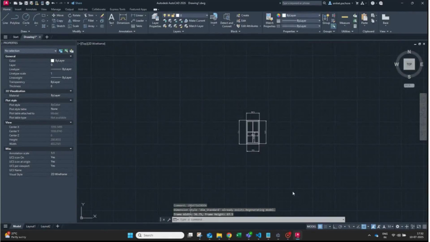This screenshot has height=242, width=430.
Task: Activate the Fillet command
Action: click(89, 21)
